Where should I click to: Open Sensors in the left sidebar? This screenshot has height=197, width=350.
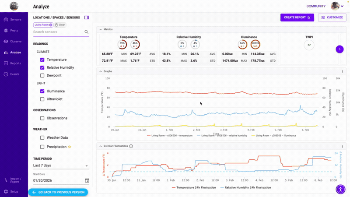tap(13, 20)
